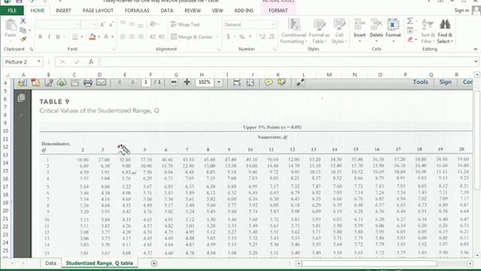
Task: Toggle Wrap Text
Action: [x=185, y=24]
